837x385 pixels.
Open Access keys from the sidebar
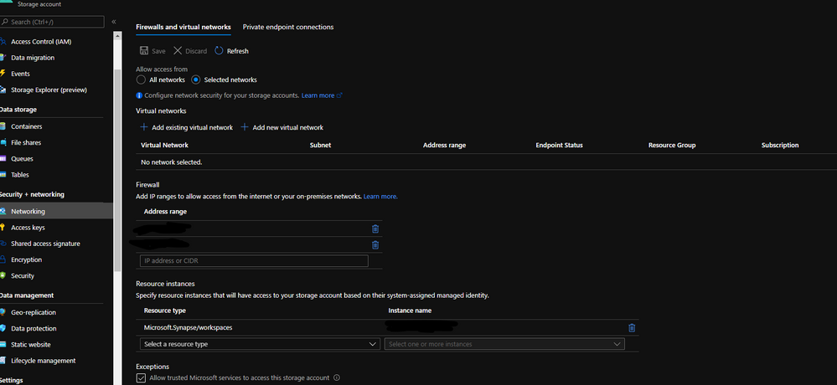click(28, 227)
